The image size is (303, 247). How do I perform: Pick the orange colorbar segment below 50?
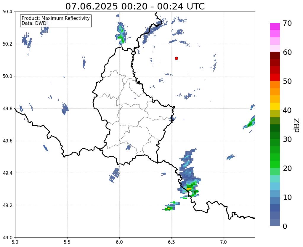pyautogui.click(x=275, y=85)
